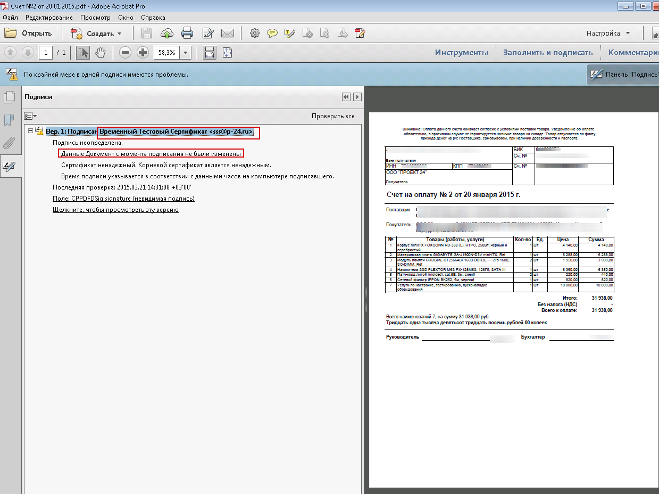Click the fit one full page icon
The height and width of the screenshot is (494, 659).
pos(228,52)
